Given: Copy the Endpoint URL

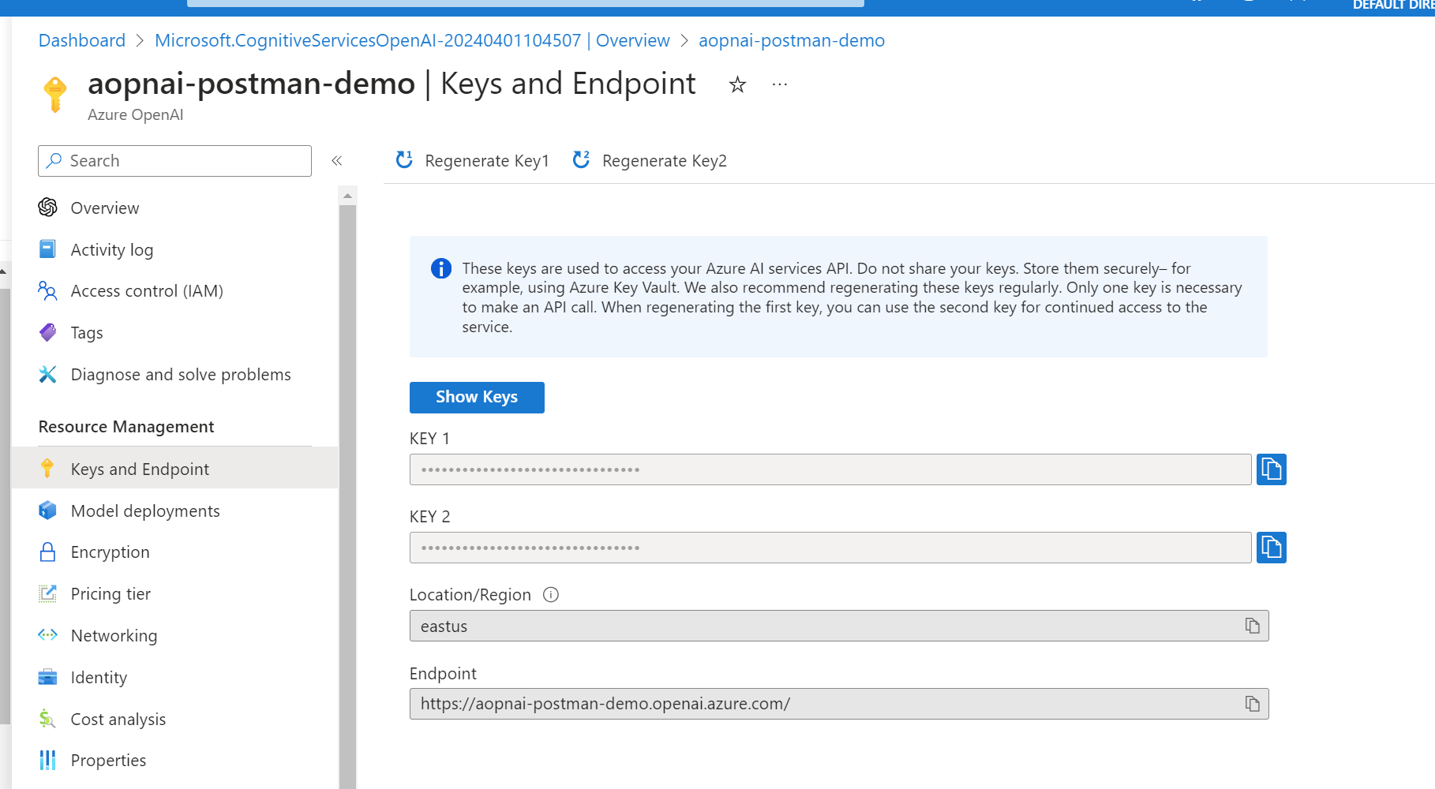Looking at the screenshot, I should [x=1252, y=704].
